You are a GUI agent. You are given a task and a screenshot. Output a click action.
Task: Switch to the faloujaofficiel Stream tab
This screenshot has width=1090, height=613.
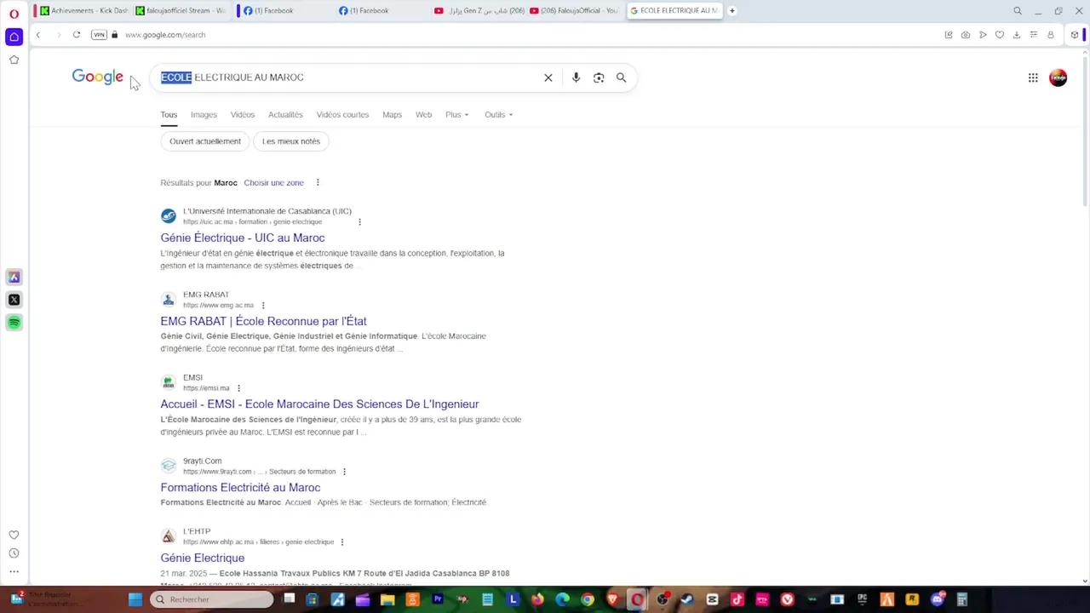(x=181, y=10)
